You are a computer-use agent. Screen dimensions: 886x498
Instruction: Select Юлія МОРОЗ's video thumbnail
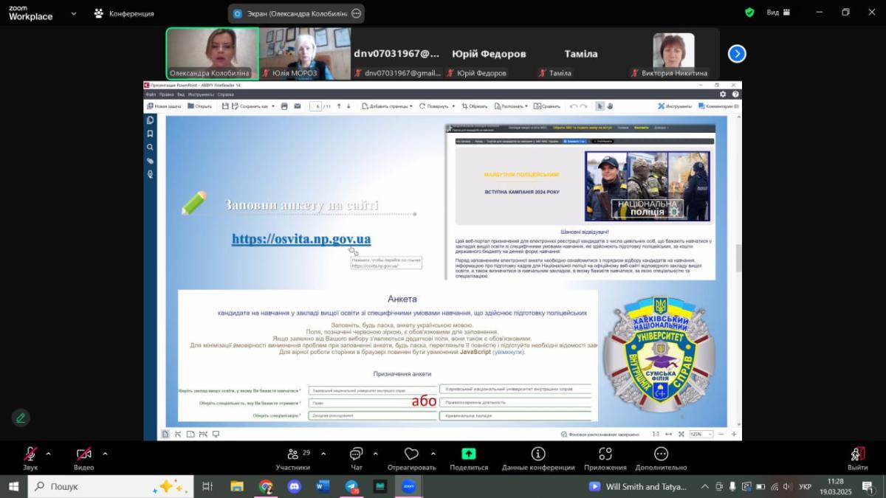(x=304, y=53)
